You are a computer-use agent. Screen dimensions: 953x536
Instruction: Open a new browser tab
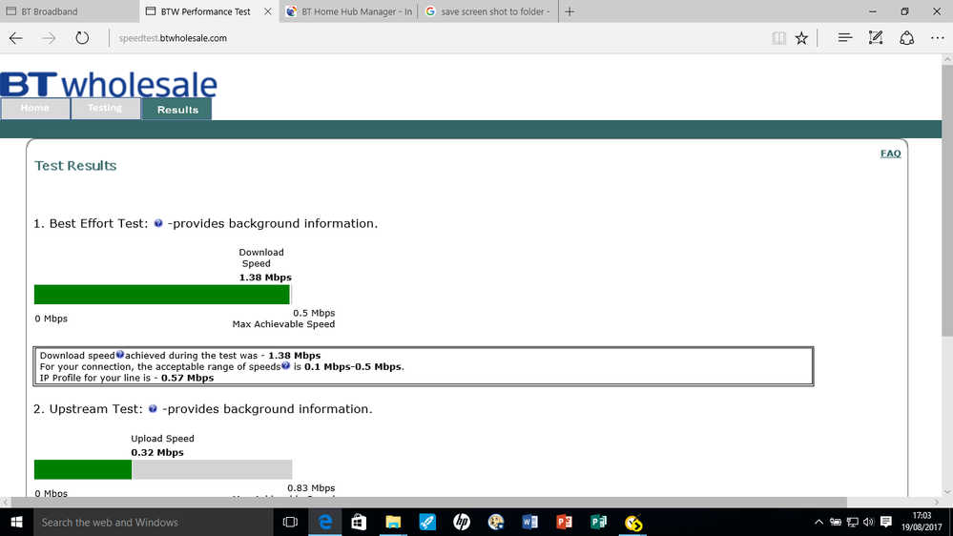570,11
